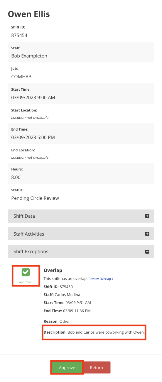Click the plus icon beside Staff Activities
162x382 pixels.
click(147, 234)
